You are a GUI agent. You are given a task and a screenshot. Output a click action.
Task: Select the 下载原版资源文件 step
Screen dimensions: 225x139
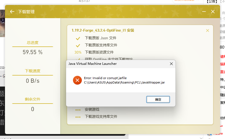pyautogui.click(x=99, y=52)
